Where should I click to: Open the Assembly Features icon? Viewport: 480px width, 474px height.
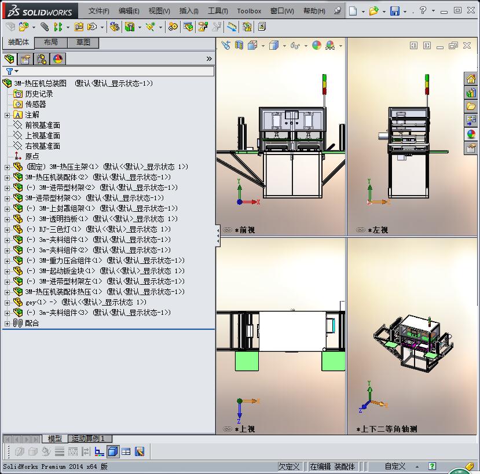pos(130,27)
